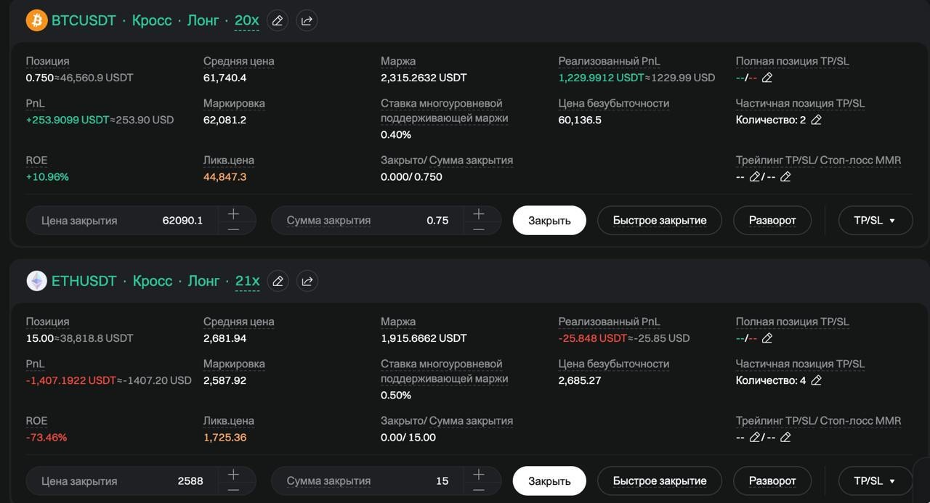Edit ETHUSDT leverage with pencil icon
This screenshot has width=930, height=503.
(278, 282)
